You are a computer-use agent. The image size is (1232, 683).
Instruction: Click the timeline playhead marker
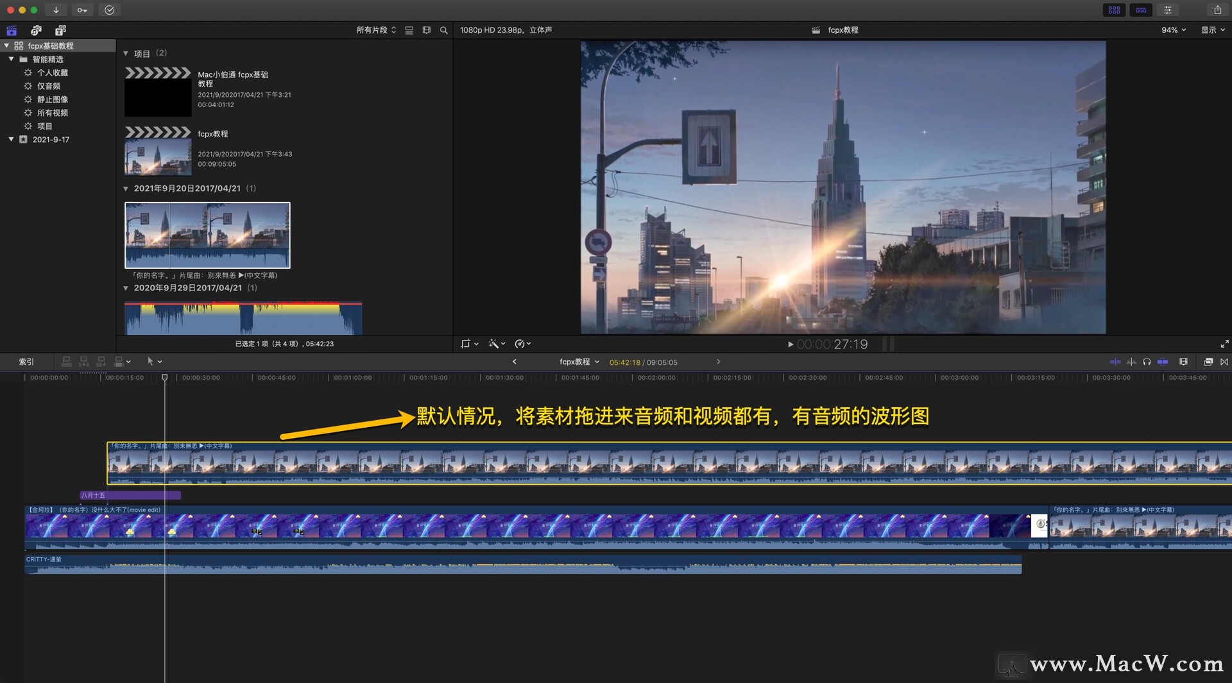point(165,378)
